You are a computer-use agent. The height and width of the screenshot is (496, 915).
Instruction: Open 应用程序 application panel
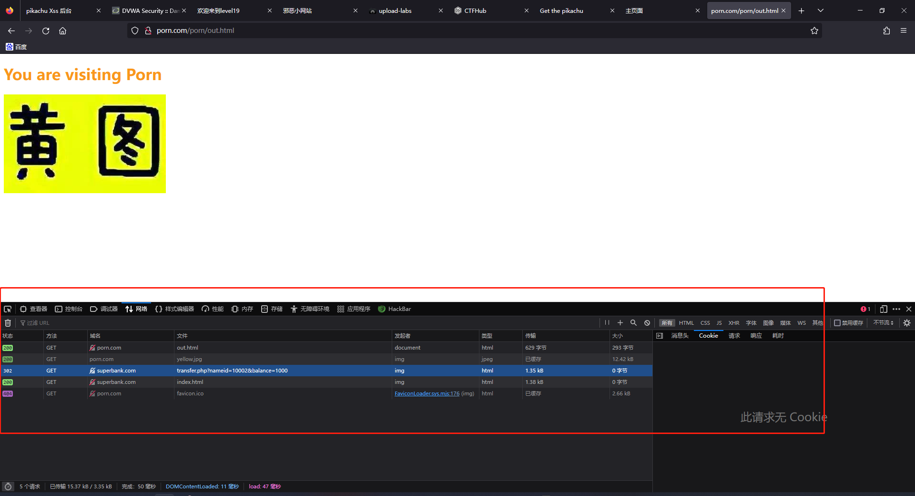point(354,309)
